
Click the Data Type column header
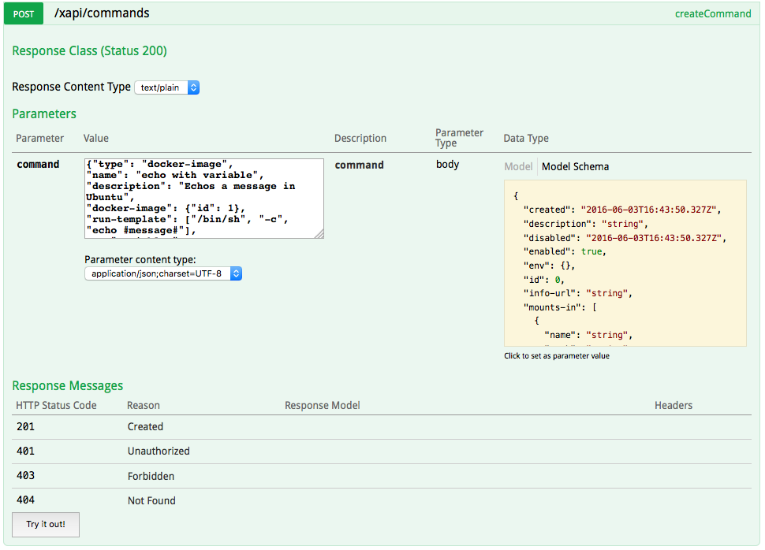[x=526, y=139]
